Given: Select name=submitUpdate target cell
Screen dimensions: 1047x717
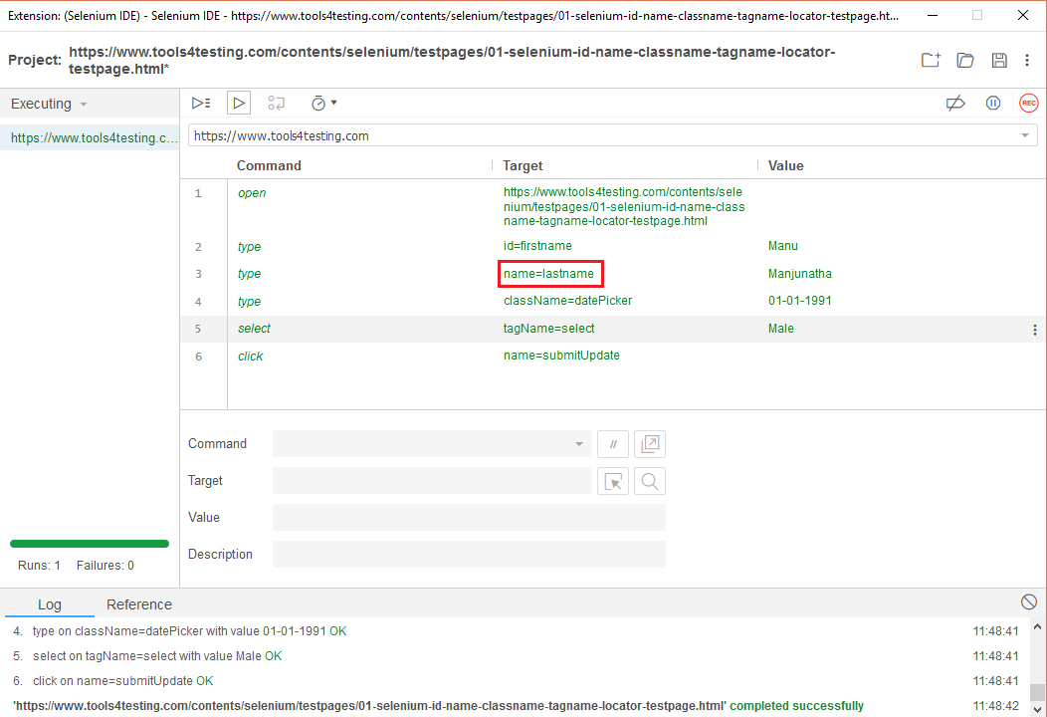Looking at the screenshot, I should [561, 356].
